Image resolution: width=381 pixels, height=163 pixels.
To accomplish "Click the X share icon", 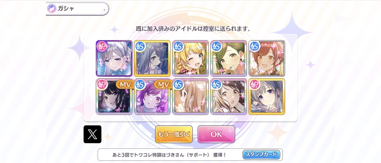I will click(93, 134).
